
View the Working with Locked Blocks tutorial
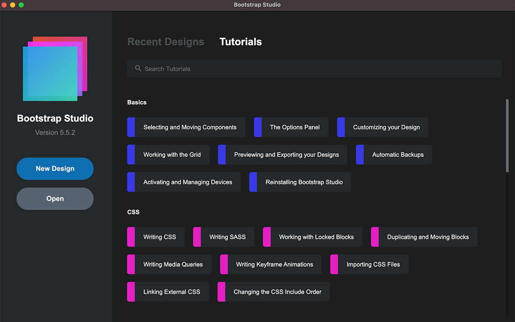pyautogui.click(x=312, y=237)
